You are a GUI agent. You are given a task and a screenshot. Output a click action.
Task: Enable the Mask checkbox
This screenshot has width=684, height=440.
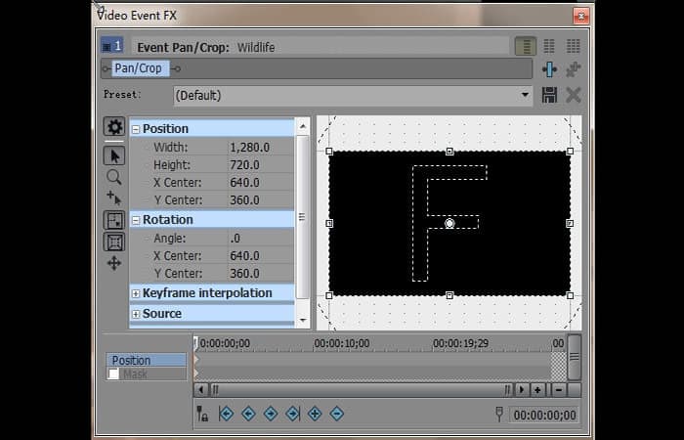[x=113, y=374]
